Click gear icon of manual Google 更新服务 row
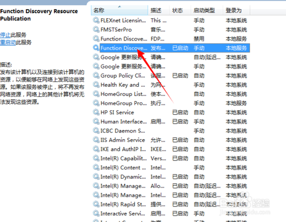 [x=96, y=66]
